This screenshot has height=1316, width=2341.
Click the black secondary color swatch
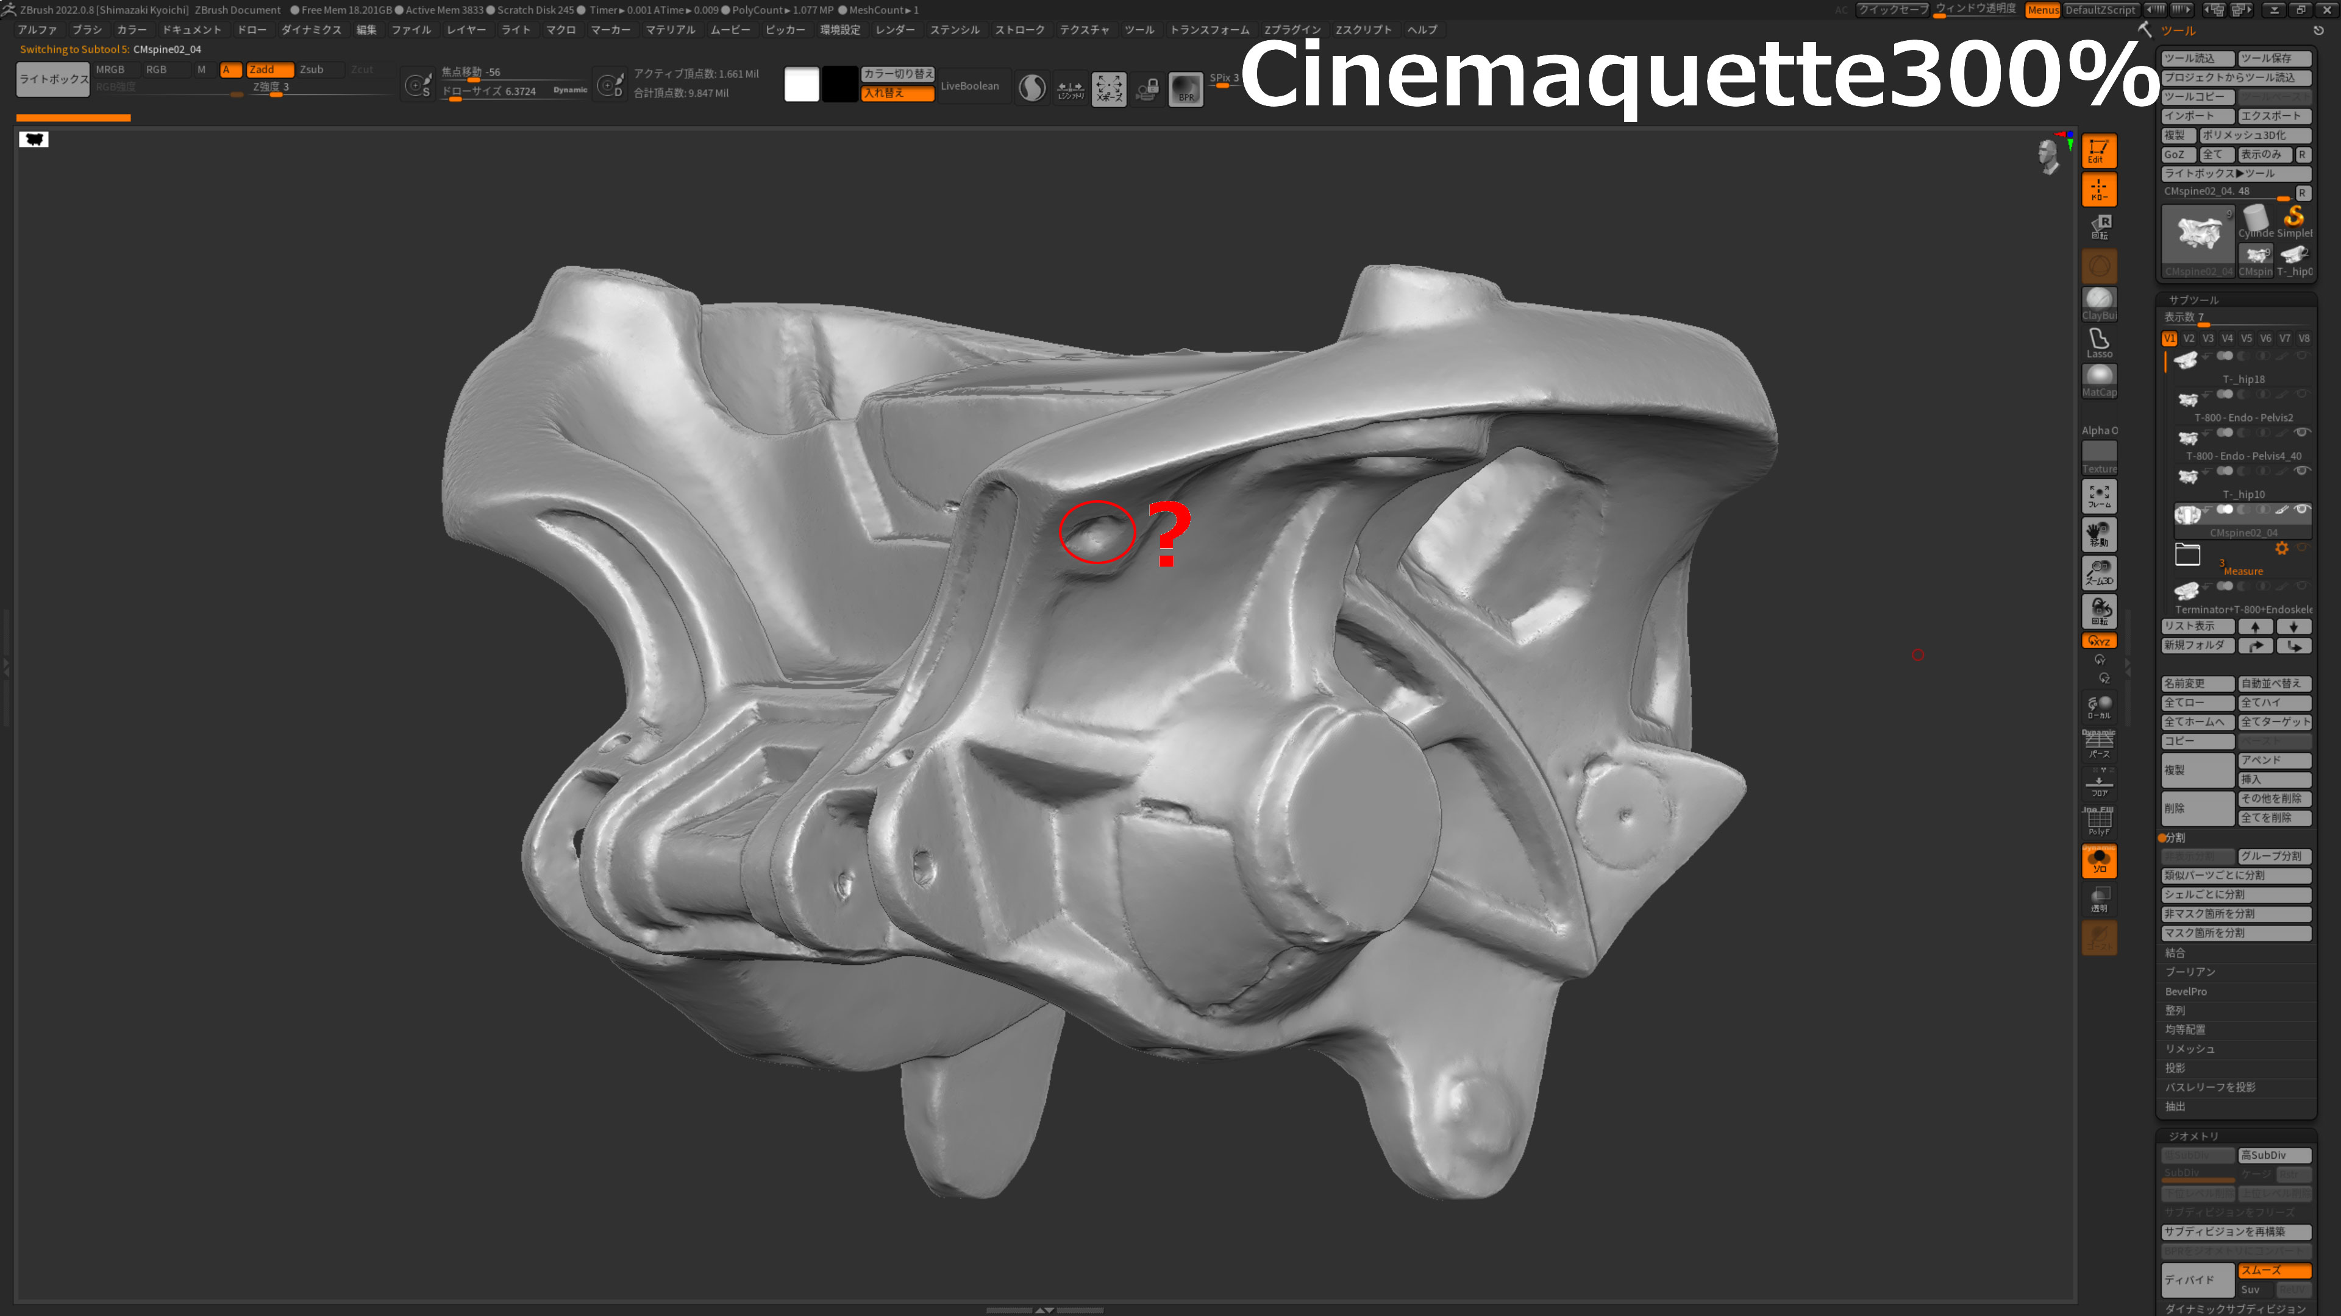click(x=839, y=85)
